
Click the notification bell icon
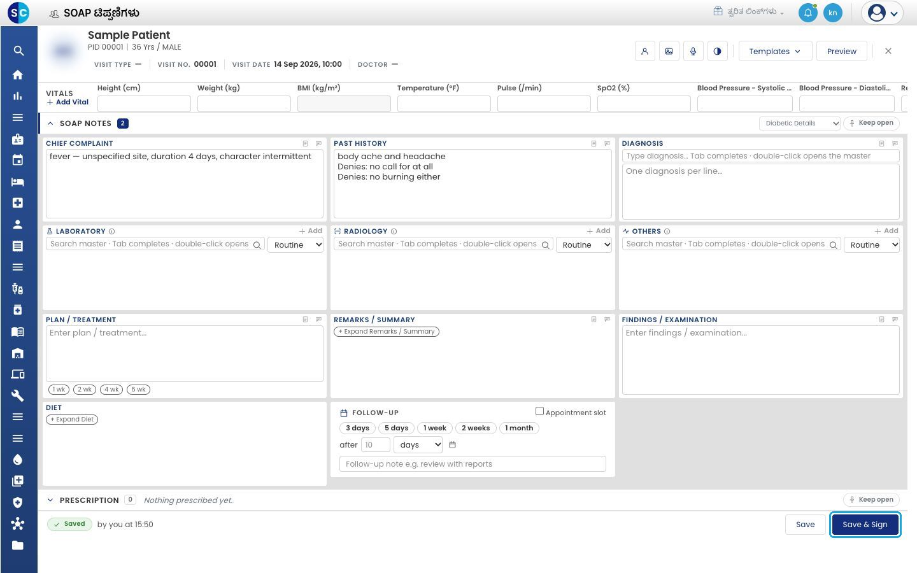(807, 13)
